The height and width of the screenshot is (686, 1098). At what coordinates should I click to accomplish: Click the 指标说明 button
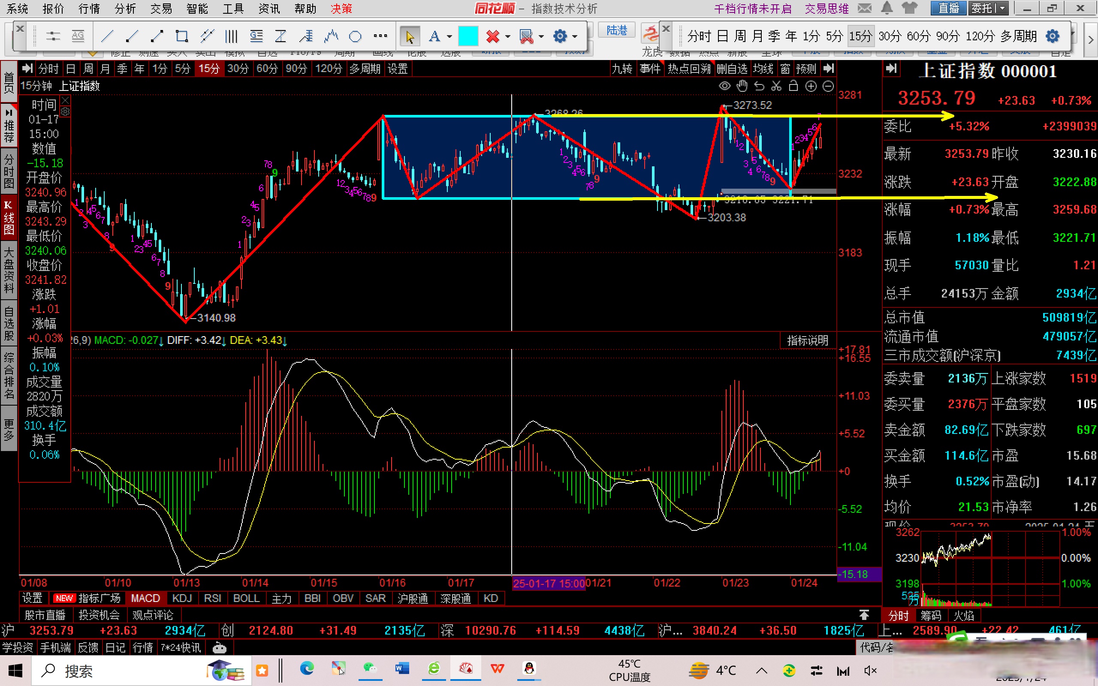[807, 340]
